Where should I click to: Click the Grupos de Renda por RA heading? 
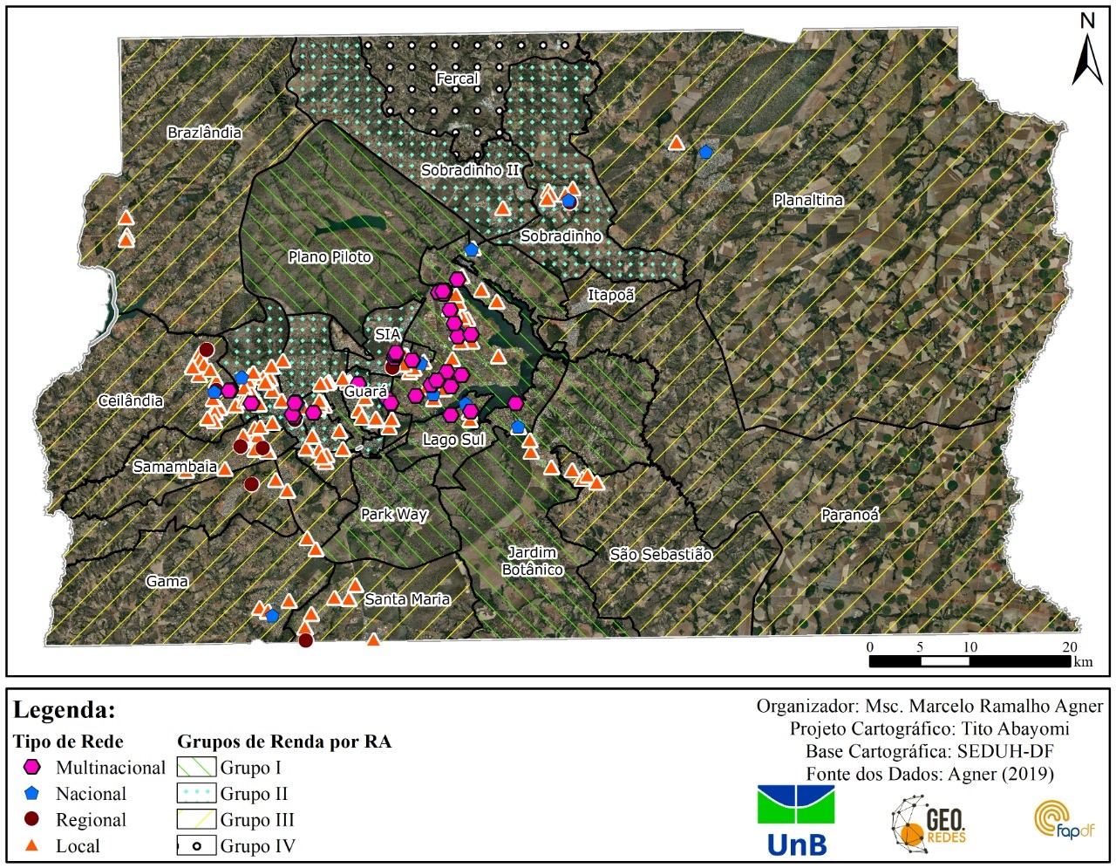(284, 742)
